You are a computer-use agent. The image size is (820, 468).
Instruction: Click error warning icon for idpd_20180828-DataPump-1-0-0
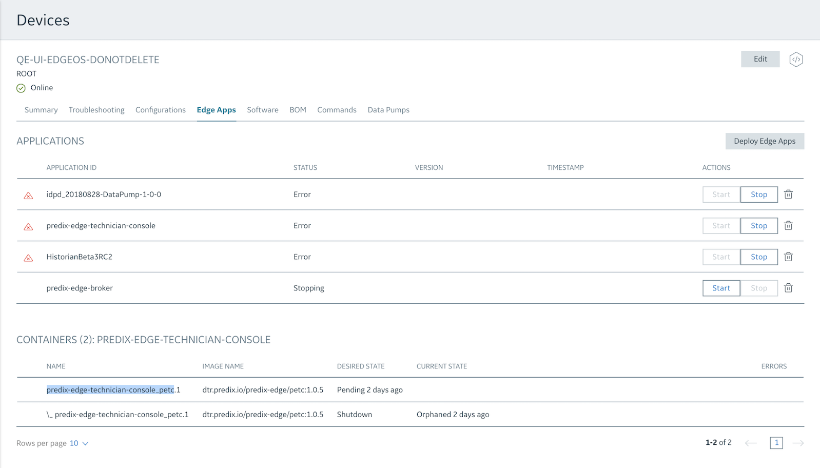click(28, 196)
